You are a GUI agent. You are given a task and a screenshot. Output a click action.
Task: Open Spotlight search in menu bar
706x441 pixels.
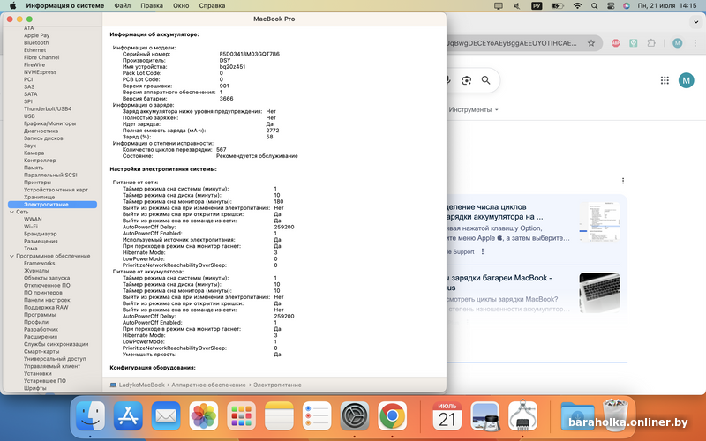[x=594, y=6]
